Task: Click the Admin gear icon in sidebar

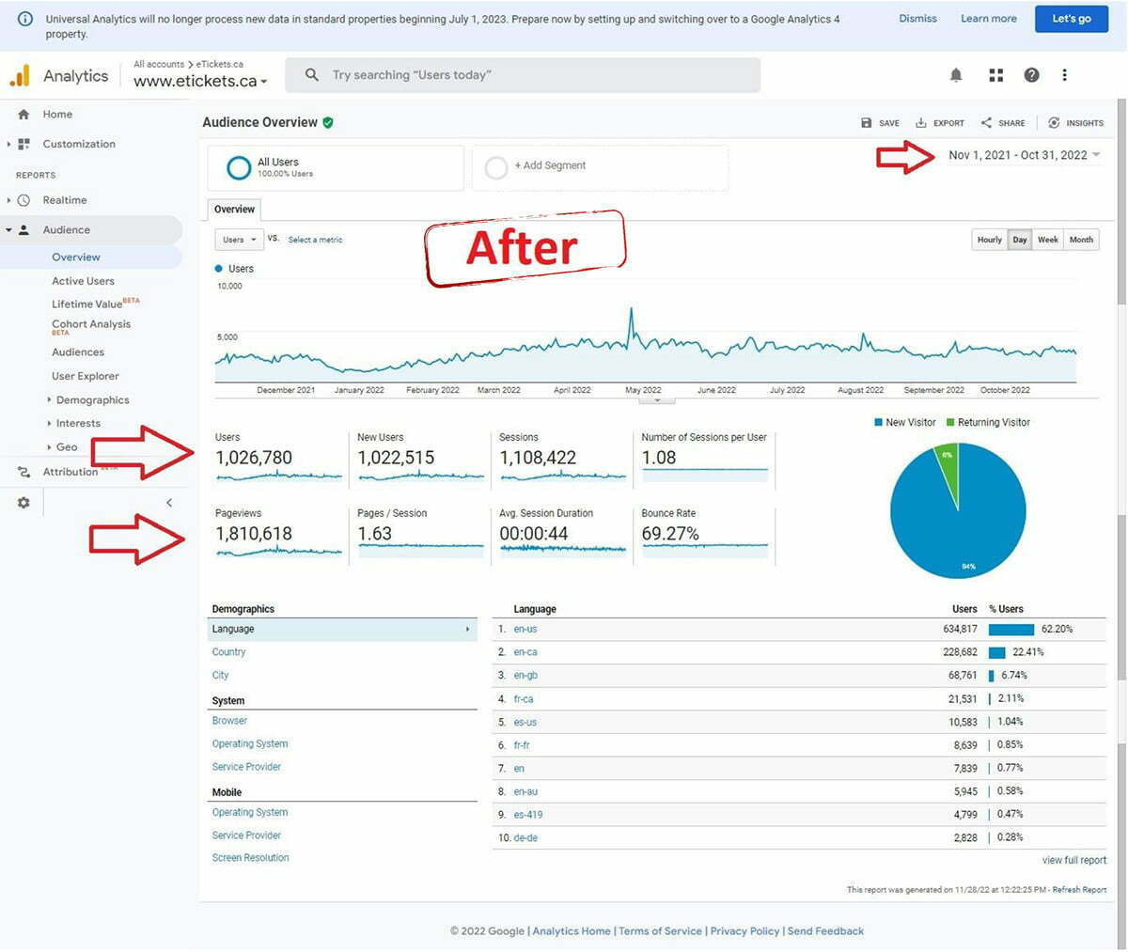Action: point(23,503)
